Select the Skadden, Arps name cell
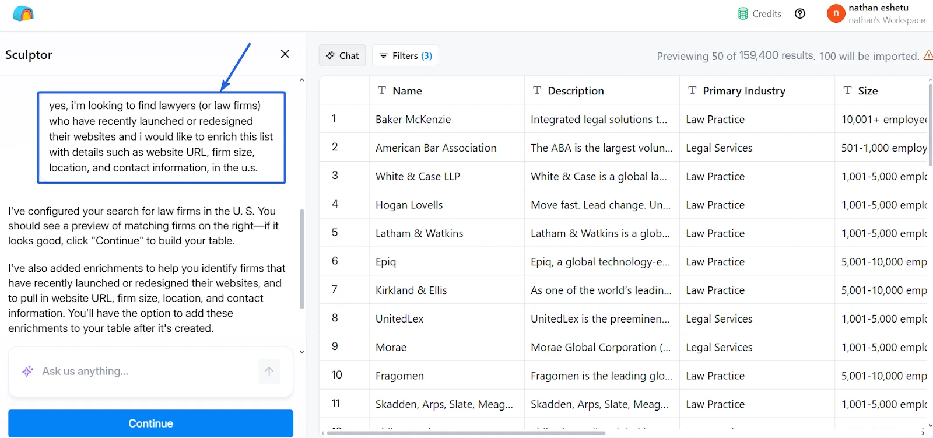 (x=447, y=404)
